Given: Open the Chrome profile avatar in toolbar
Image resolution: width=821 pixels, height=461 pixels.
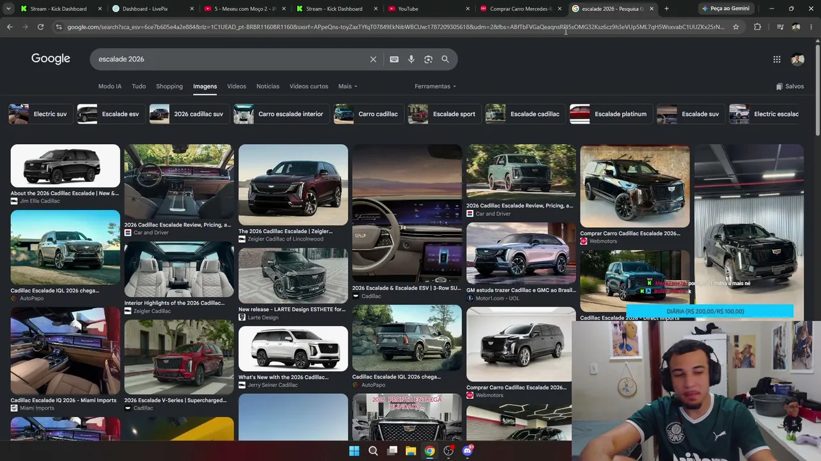Looking at the screenshot, I should click(x=796, y=27).
